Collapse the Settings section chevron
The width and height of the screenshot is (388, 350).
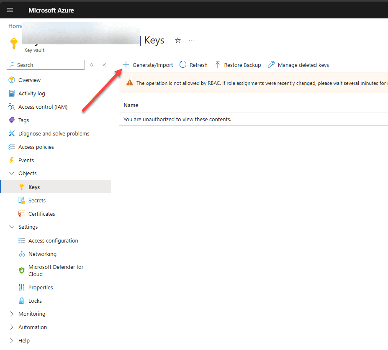pyautogui.click(x=12, y=227)
